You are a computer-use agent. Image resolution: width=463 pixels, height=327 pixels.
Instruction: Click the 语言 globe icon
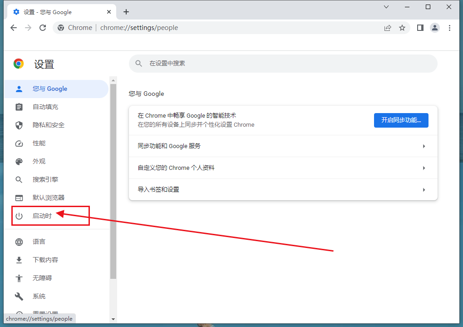pos(19,242)
